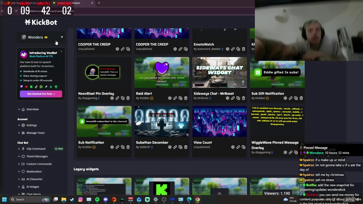Open Raid Alert heart thumbnail

click(x=162, y=72)
